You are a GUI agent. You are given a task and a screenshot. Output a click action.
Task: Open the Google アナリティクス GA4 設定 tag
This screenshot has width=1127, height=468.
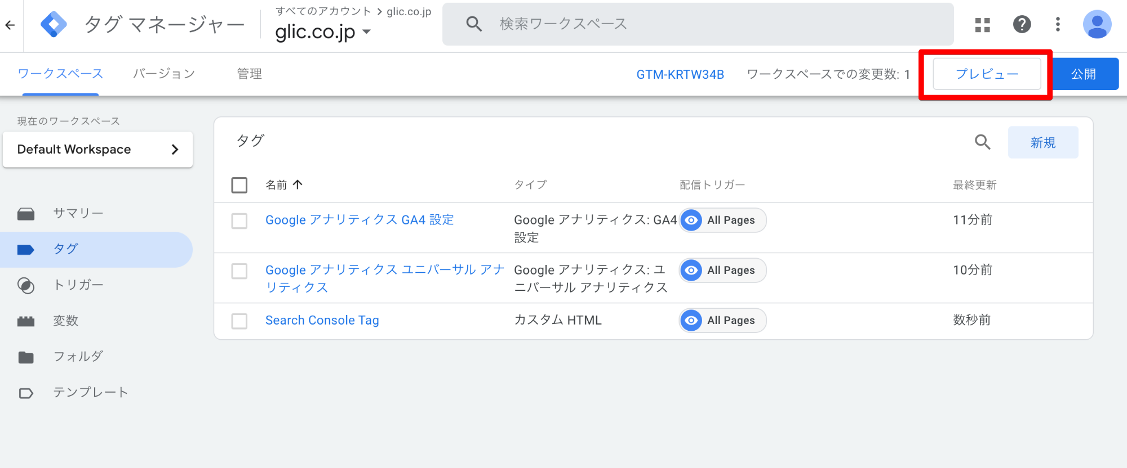pos(360,220)
